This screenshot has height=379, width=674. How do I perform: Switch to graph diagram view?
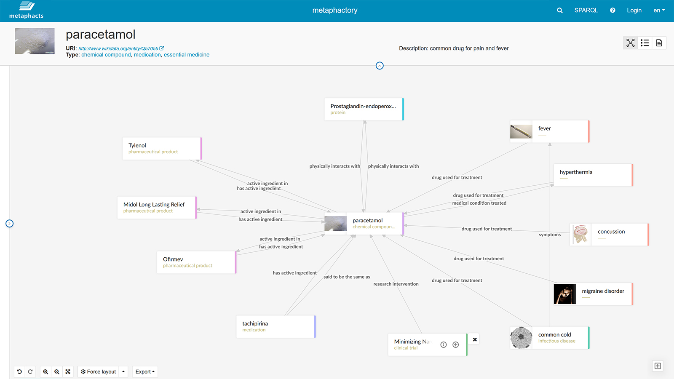(x=631, y=43)
